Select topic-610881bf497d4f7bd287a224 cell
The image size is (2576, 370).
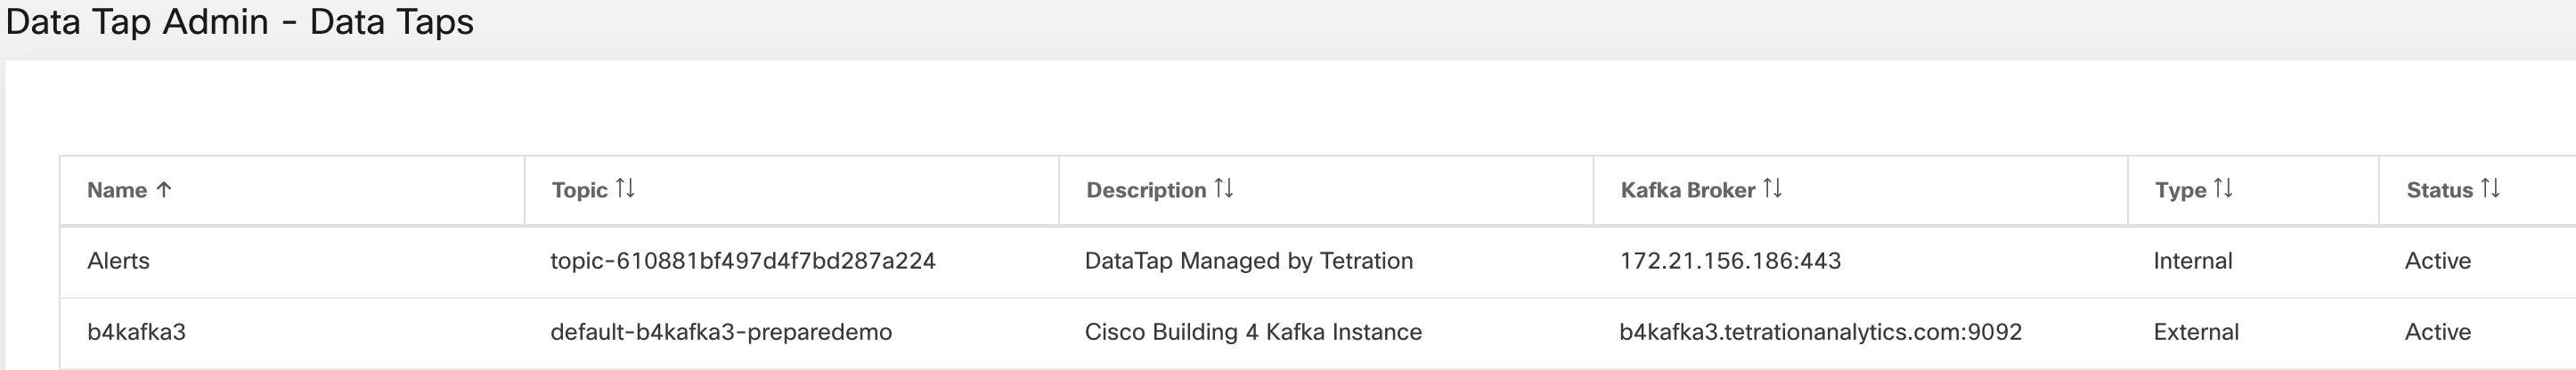click(743, 261)
